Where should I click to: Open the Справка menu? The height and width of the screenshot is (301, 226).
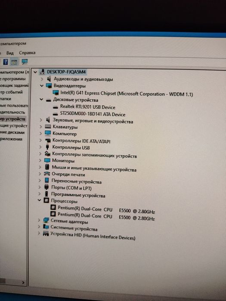click(27, 52)
